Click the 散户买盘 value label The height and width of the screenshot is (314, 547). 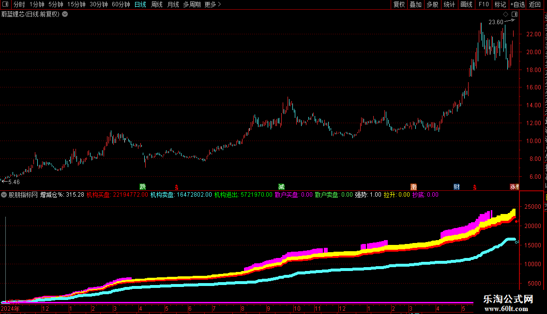click(294, 195)
